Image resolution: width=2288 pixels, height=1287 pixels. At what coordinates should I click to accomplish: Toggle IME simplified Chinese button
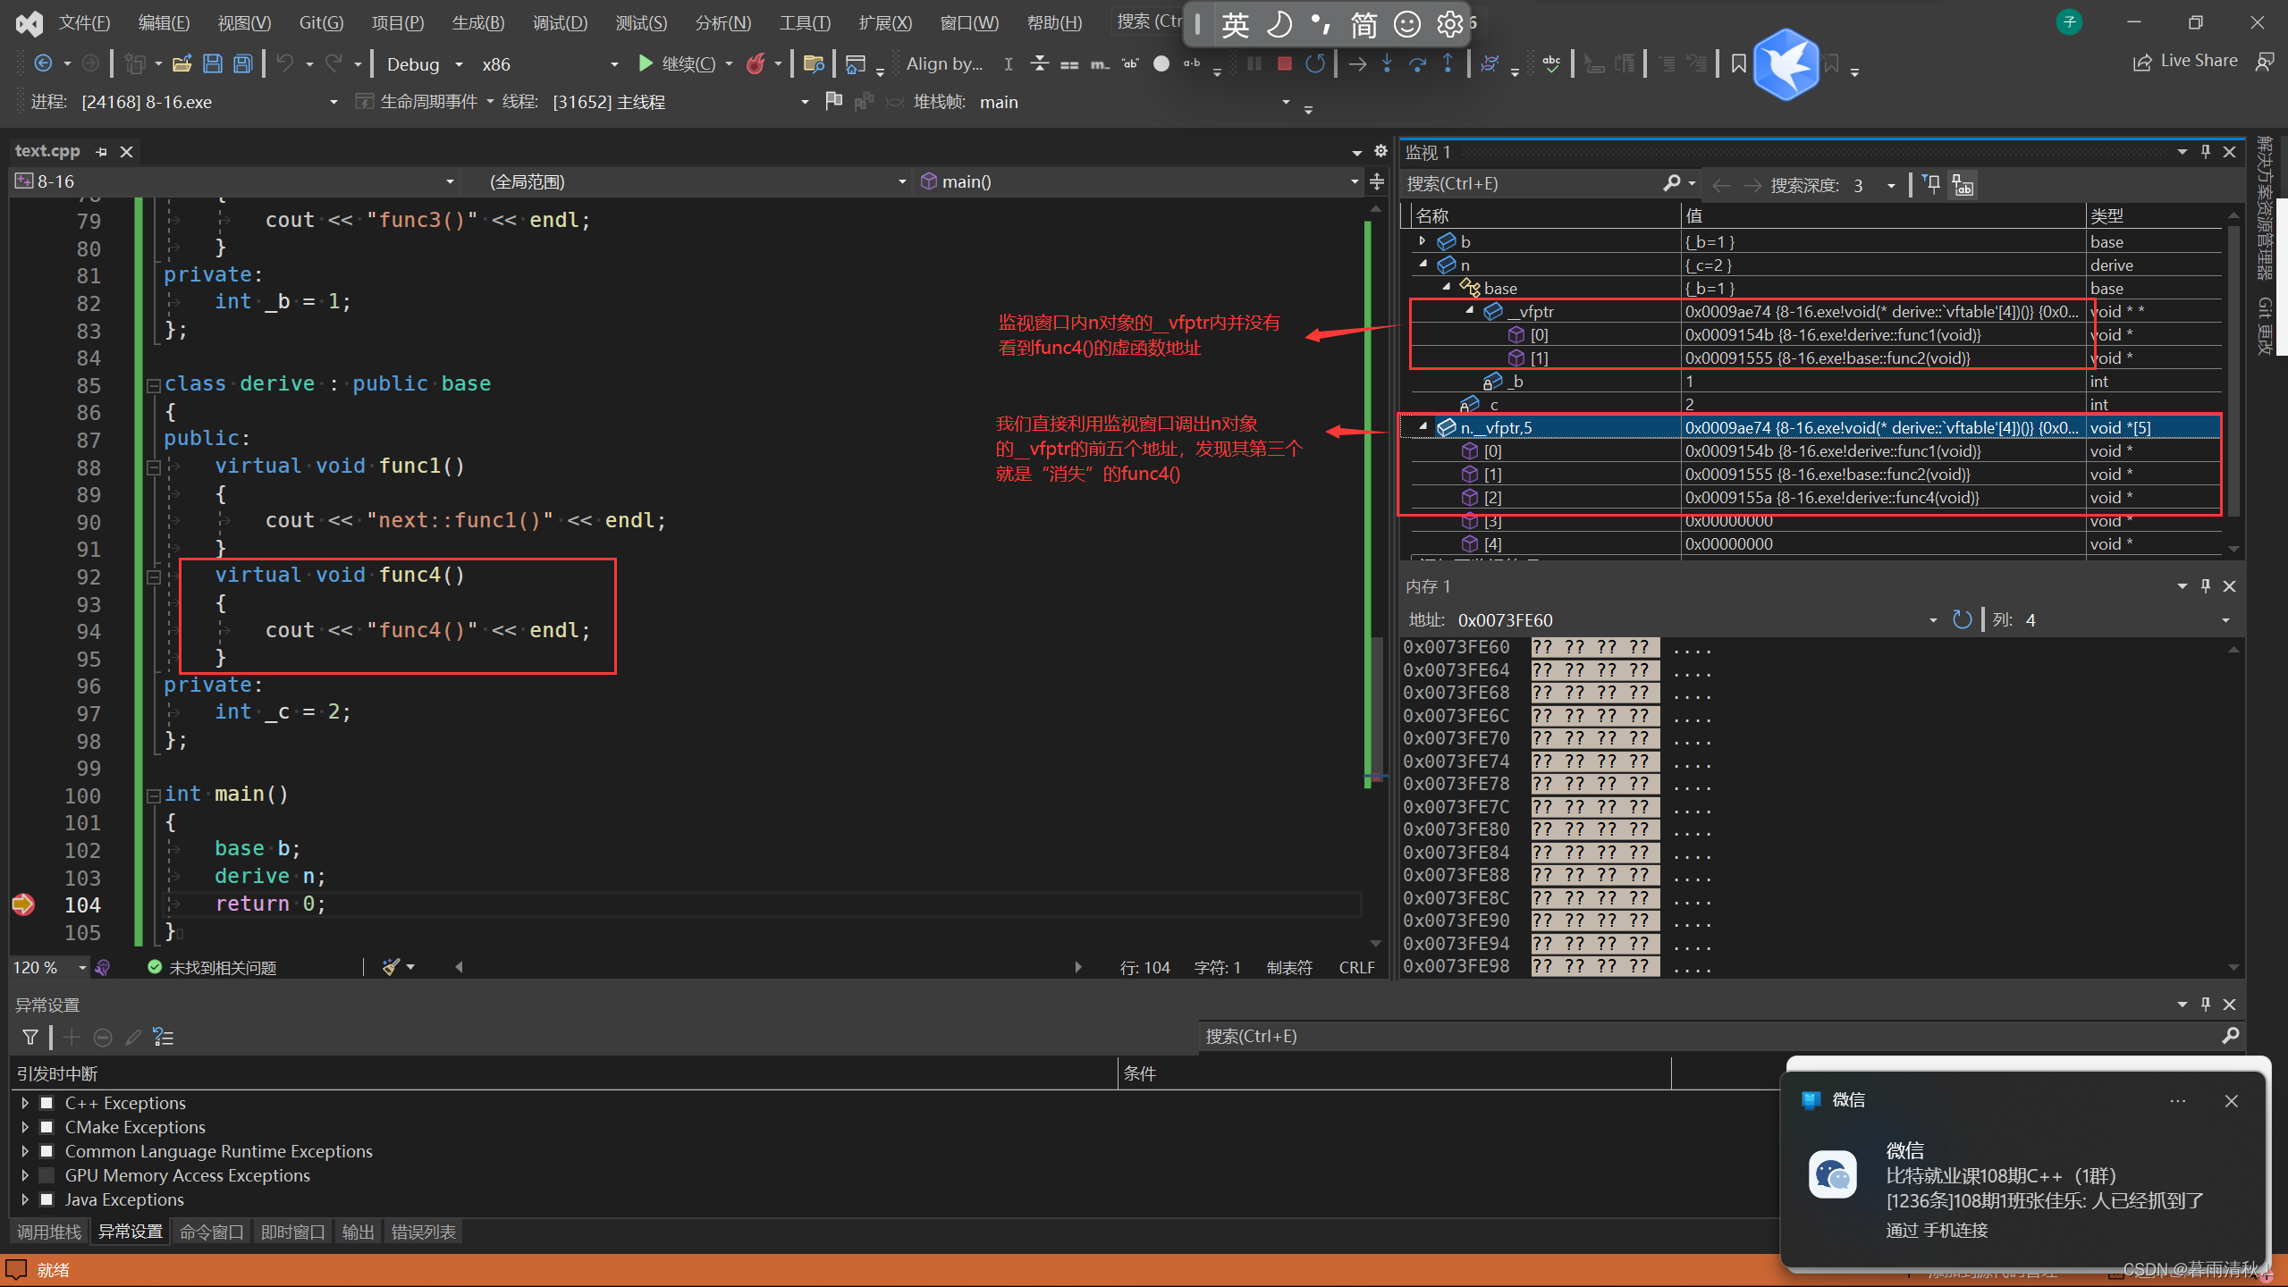pos(1364,24)
